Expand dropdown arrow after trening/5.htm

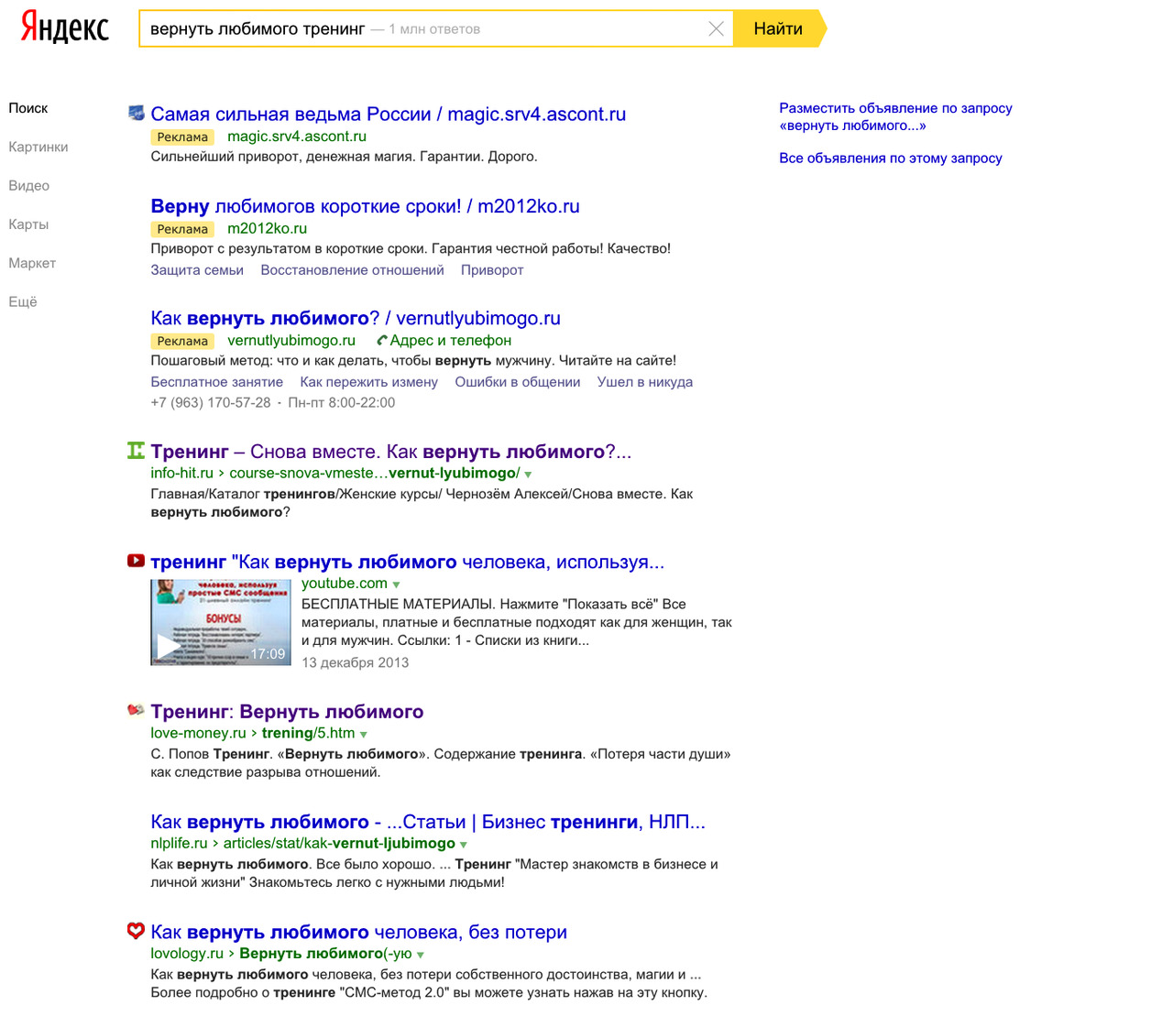(364, 735)
